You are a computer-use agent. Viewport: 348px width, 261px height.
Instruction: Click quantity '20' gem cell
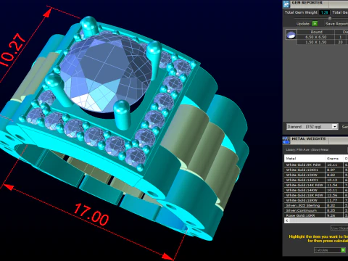340,42
